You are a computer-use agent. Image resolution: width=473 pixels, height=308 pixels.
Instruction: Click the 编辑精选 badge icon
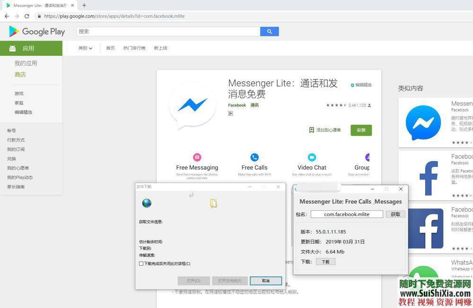pyautogui.click(x=352, y=85)
